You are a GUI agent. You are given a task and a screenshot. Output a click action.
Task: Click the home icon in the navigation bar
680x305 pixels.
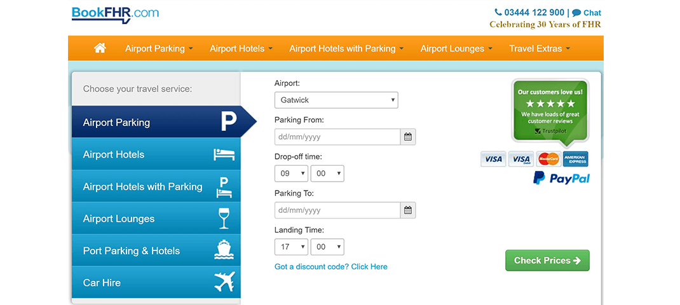(100, 48)
